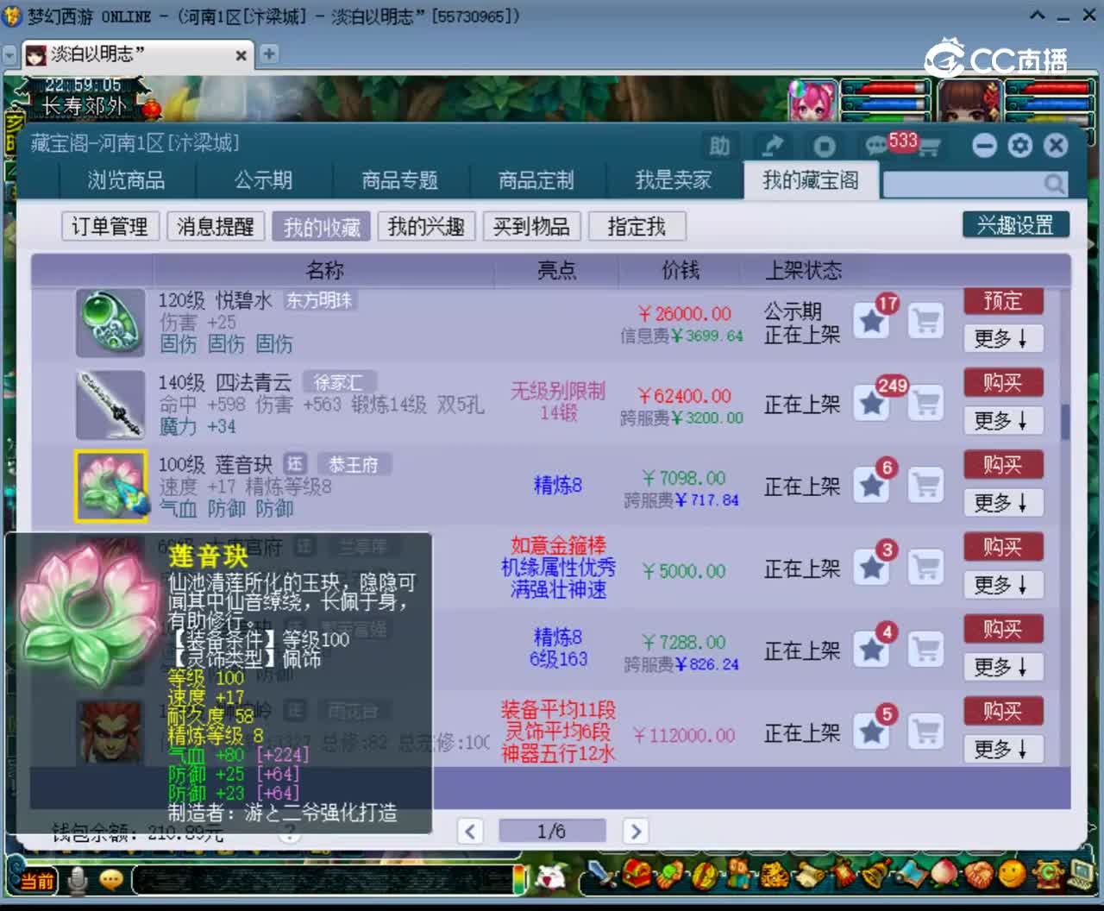The width and height of the screenshot is (1104, 911).
Task: Click the microphone voice icon
Action: tap(78, 879)
